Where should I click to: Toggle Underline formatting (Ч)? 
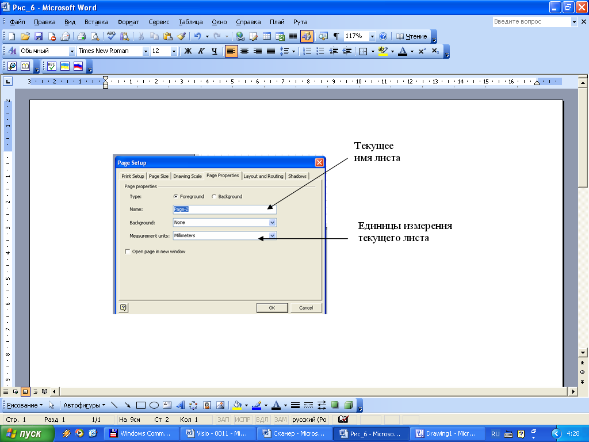[x=214, y=51]
